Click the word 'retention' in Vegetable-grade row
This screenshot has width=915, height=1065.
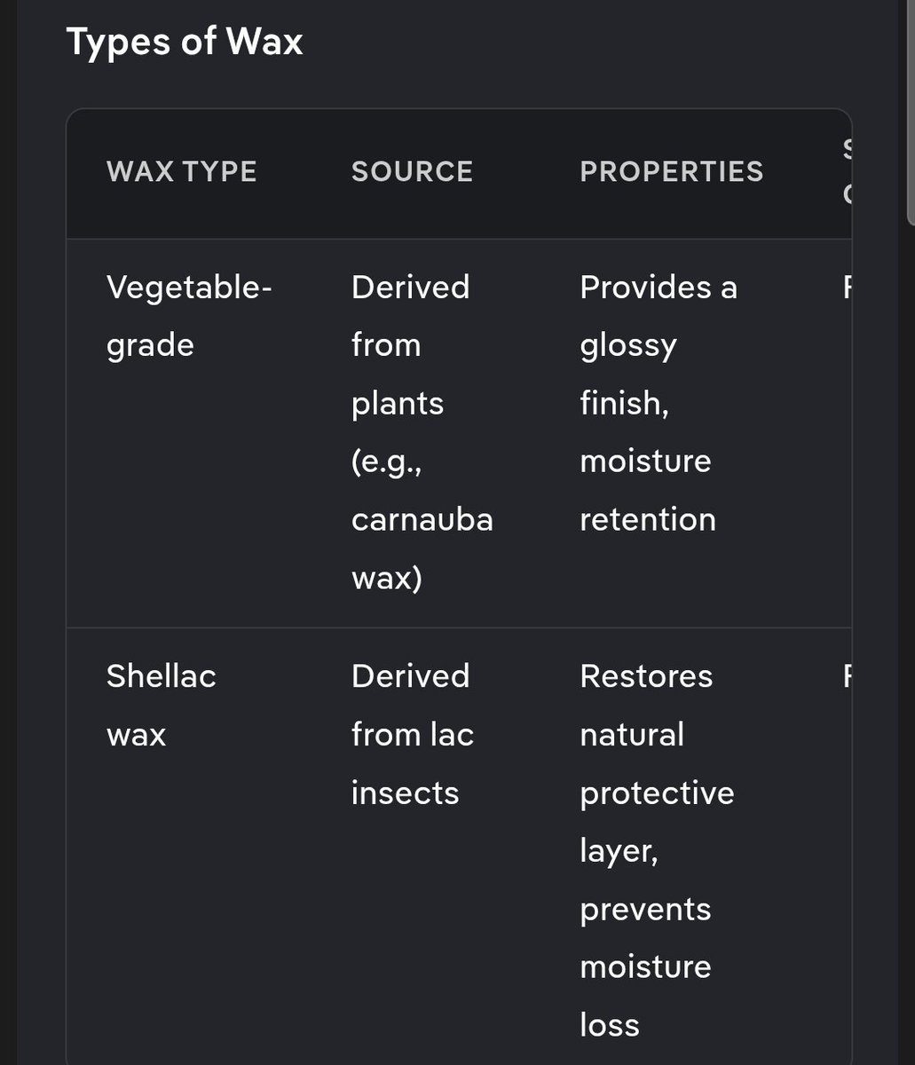[647, 519]
